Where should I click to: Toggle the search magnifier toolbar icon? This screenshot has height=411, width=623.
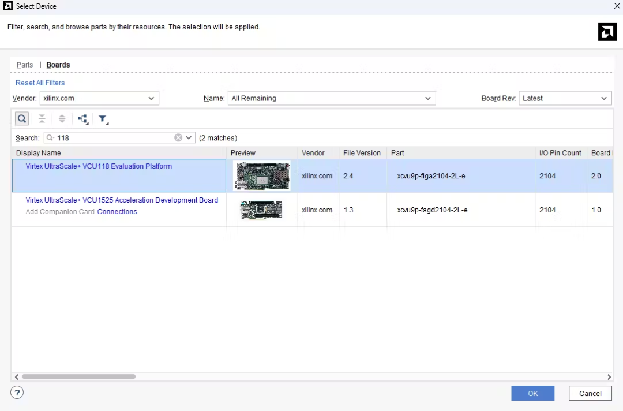point(21,119)
